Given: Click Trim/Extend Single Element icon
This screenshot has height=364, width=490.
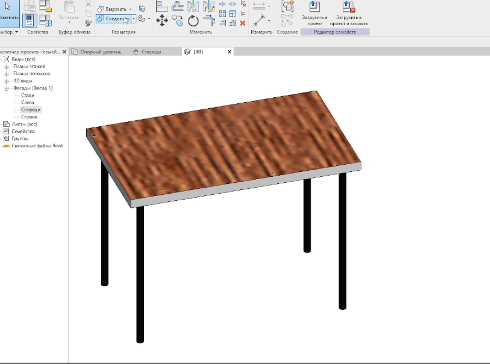Looking at the screenshot, I should pyautogui.click(x=222, y=23).
